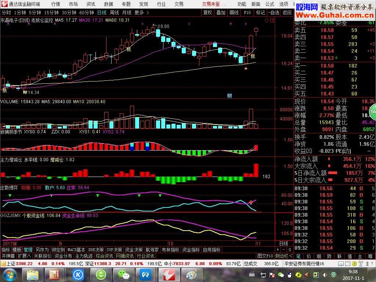Open File Explorer from the taskbar
The image size is (376, 282).
33,275
